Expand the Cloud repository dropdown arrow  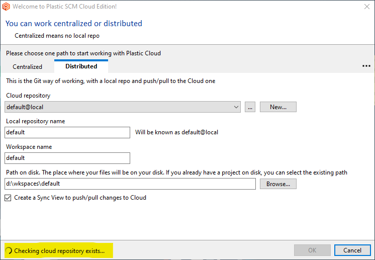237,107
